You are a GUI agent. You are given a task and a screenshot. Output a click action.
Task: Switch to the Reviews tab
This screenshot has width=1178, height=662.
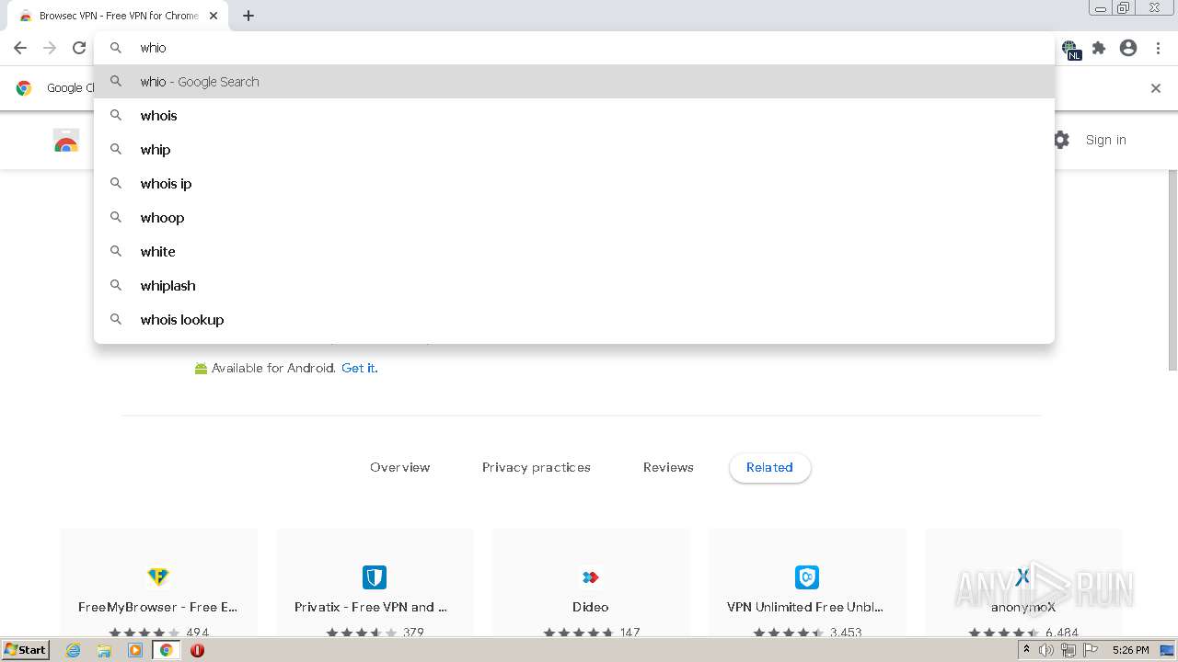pyautogui.click(x=668, y=467)
